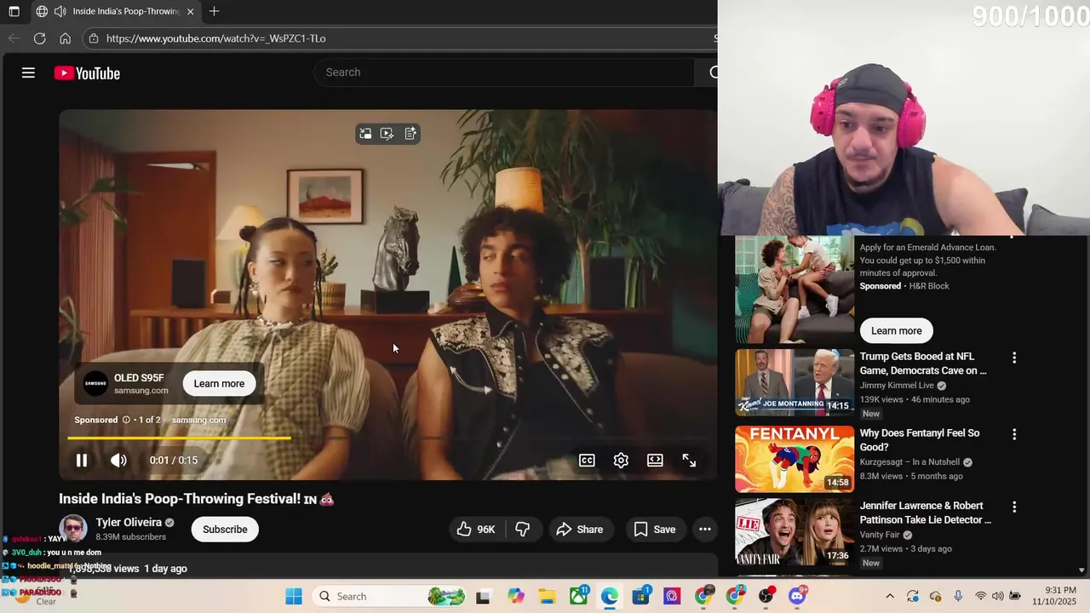Open a new browser tab
Image resolution: width=1090 pixels, height=613 pixels.
click(215, 12)
